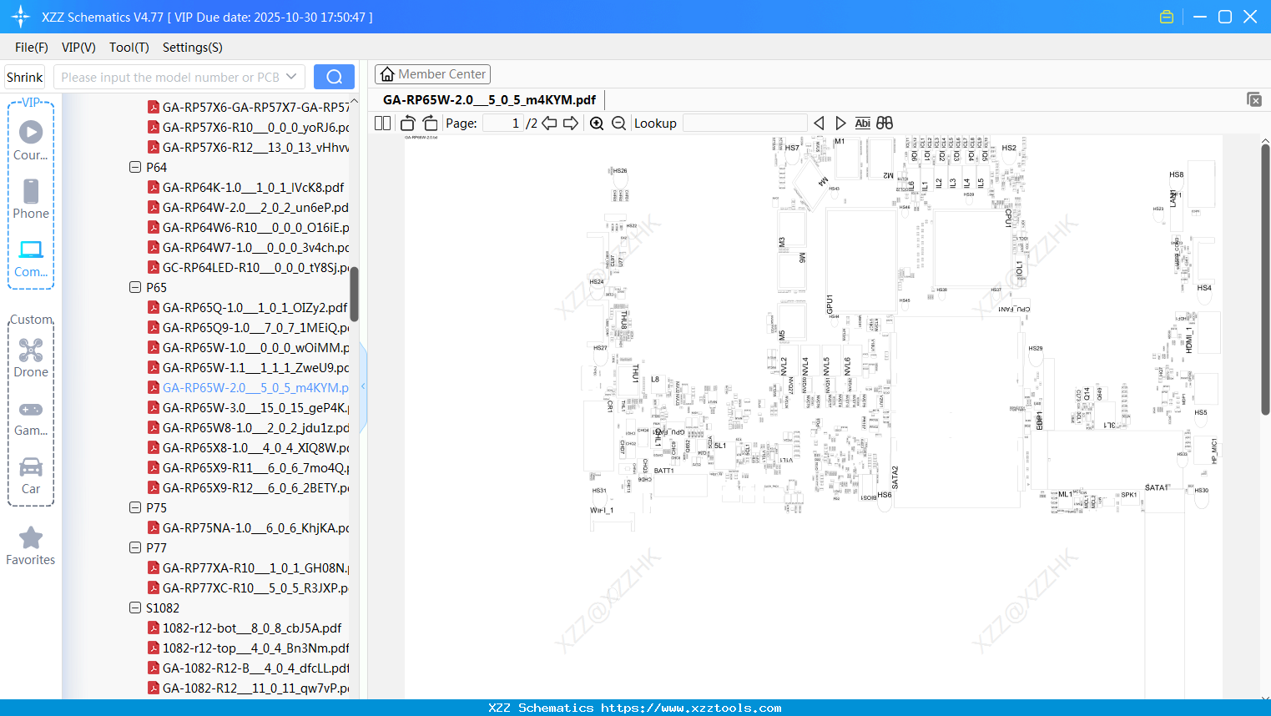Collapse the P65 folder
This screenshot has width=1271, height=716.
135,287
